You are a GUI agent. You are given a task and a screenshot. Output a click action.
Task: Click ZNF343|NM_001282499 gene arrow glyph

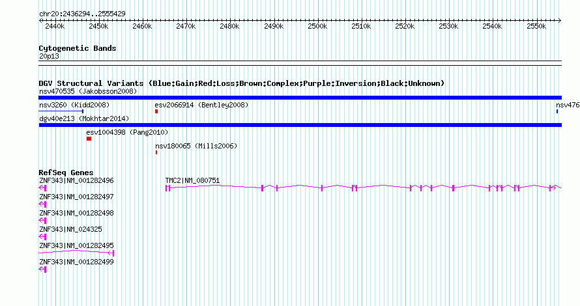pos(42,270)
